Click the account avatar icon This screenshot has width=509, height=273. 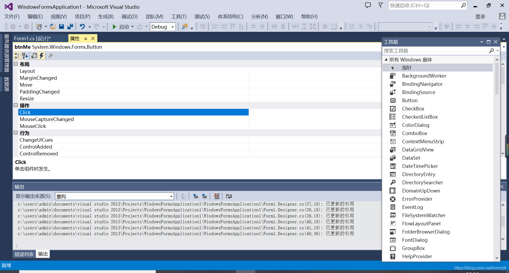click(502, 16)
